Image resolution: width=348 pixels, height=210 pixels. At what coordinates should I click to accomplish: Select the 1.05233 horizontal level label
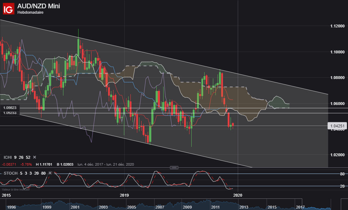pyautogui.click(x=10, y=113)
